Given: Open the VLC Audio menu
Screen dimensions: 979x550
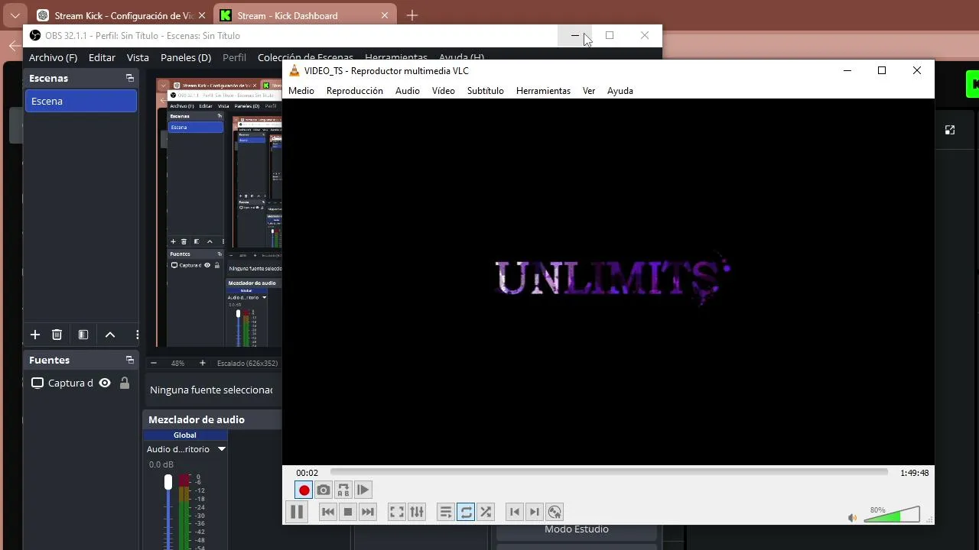Looking at the screenshot, I should click(408, 91).
